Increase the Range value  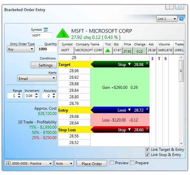tap(19, 94)
